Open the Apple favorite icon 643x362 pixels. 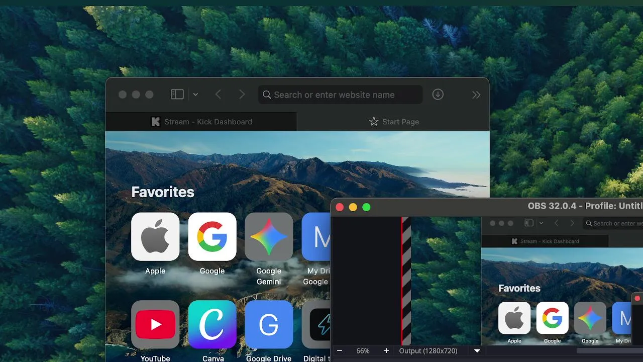point(155,236)
